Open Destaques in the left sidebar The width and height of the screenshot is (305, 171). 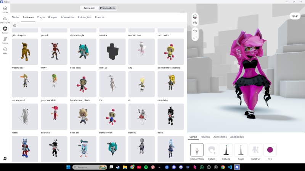[x=5, y=19]
